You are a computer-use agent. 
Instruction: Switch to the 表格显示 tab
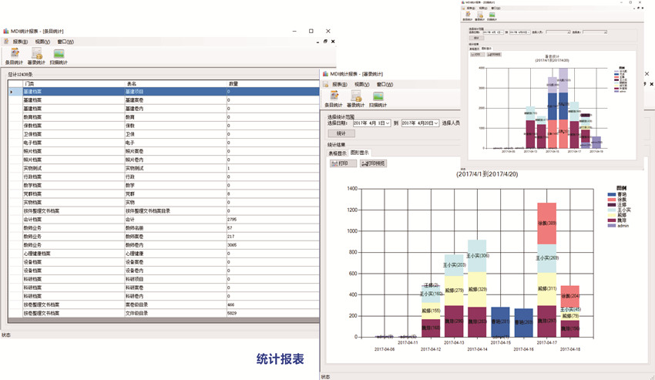pyautogui.click(x=338, y=153)
